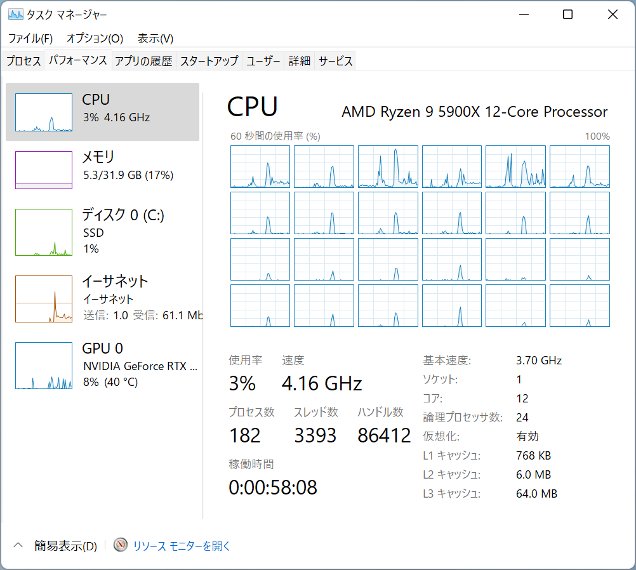The height and width of the screenshot is (570, 636).
Task: Select the イーサネット network graph thumbnail
Action: click(43, 299)
